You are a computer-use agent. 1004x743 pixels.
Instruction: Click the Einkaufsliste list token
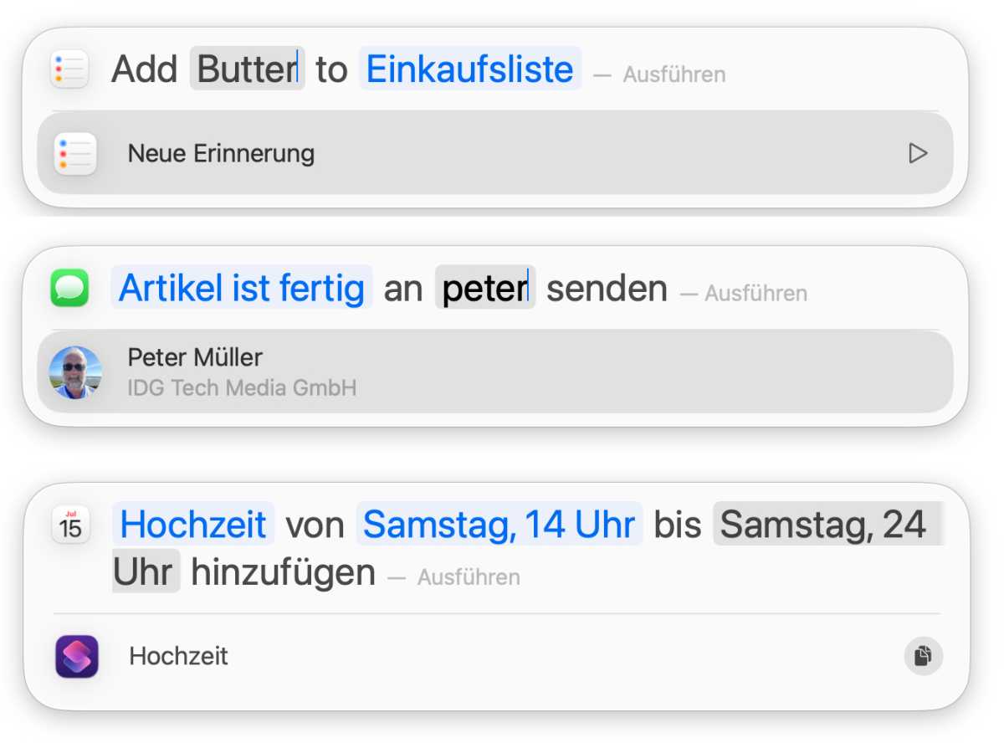tap(470, 69)
